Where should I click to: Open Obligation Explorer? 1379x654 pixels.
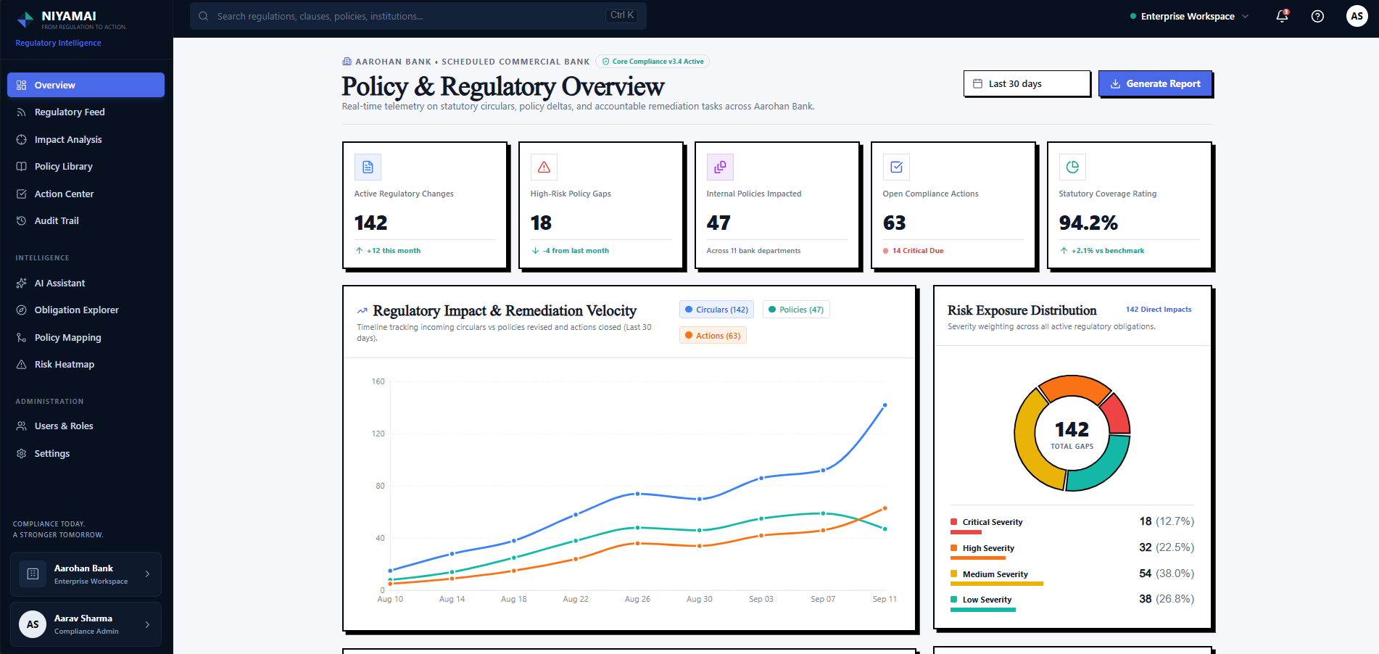86,310
